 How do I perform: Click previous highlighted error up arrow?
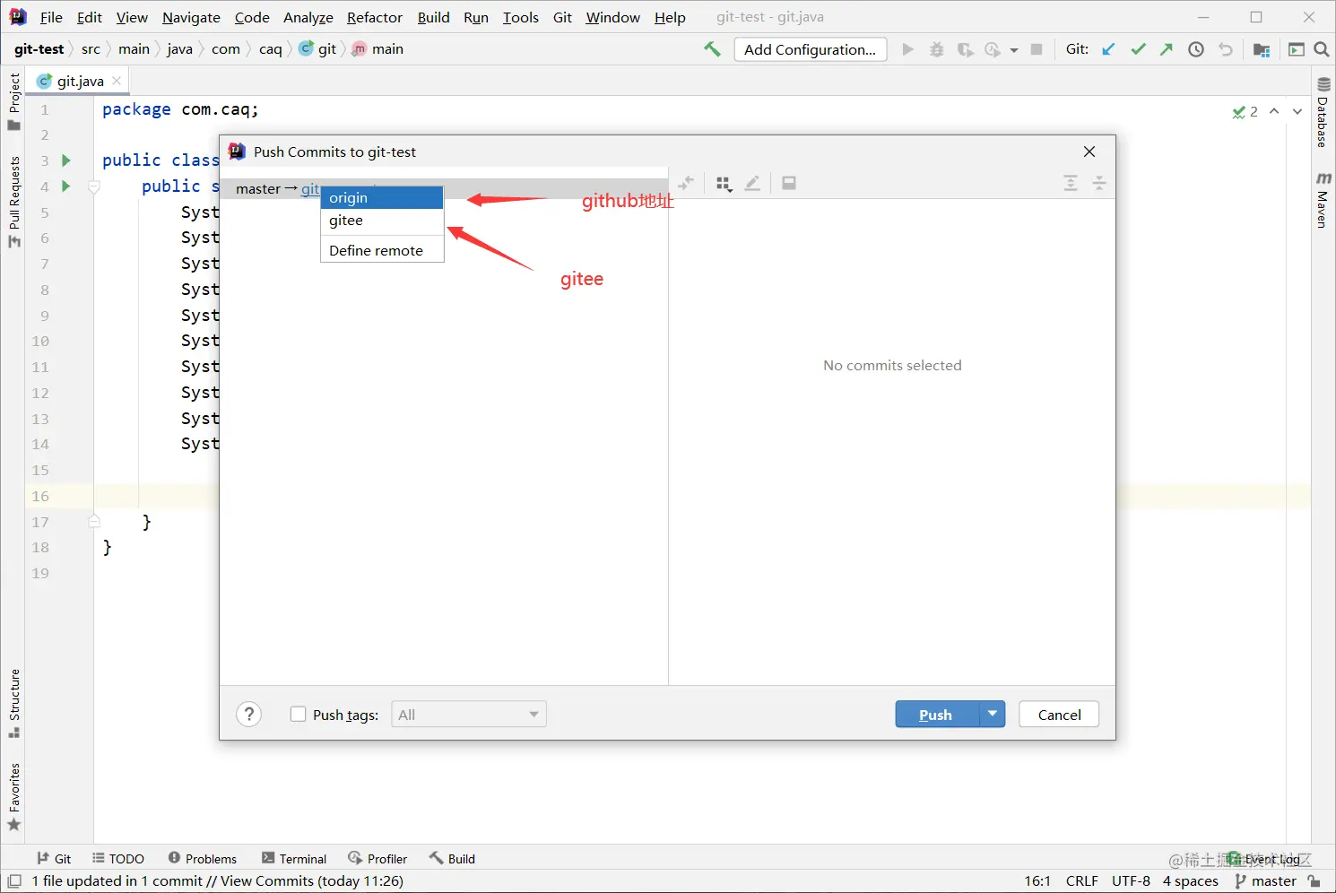1274,111
